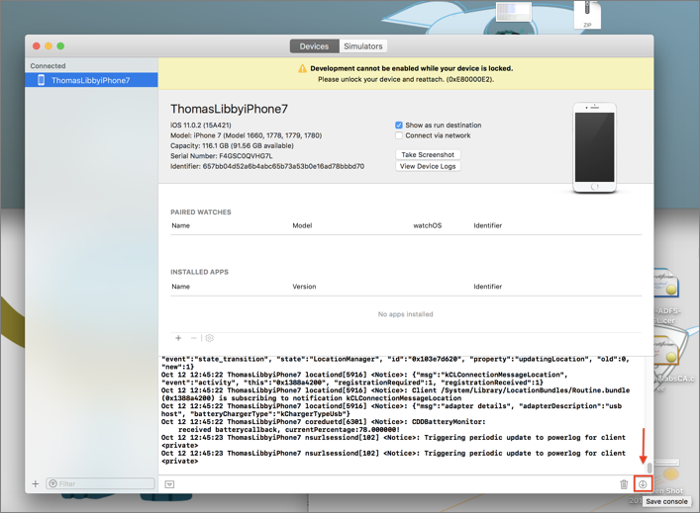Click the paired watches Name column header
The height and width of the screenshot is (513, 700).
181,225
